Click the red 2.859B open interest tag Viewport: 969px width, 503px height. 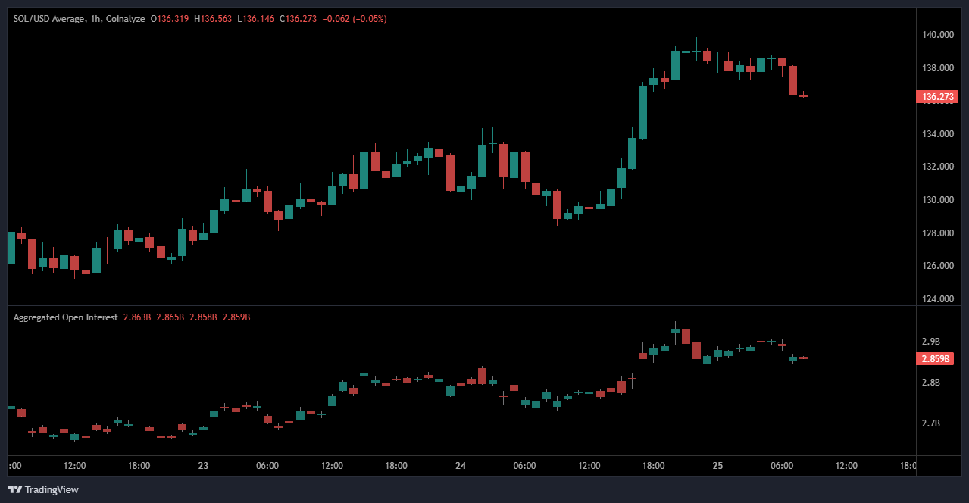938,360
